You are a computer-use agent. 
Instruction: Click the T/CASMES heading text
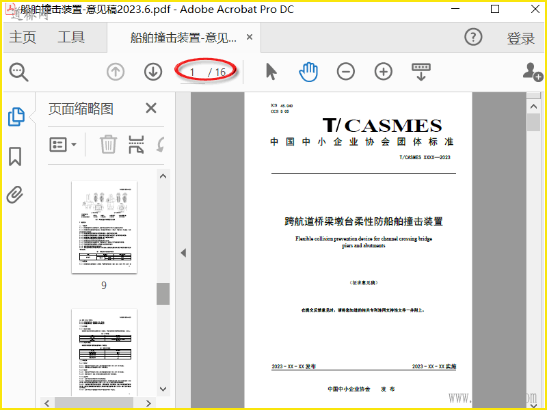[x=382, y=126]
